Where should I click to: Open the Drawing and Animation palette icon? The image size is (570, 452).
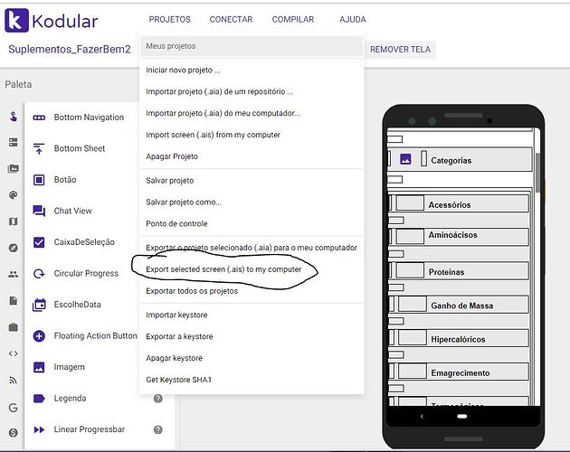14,195
